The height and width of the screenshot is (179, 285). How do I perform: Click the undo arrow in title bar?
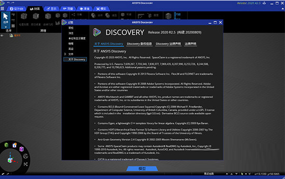pyautogui.click(x=9, y=3)
